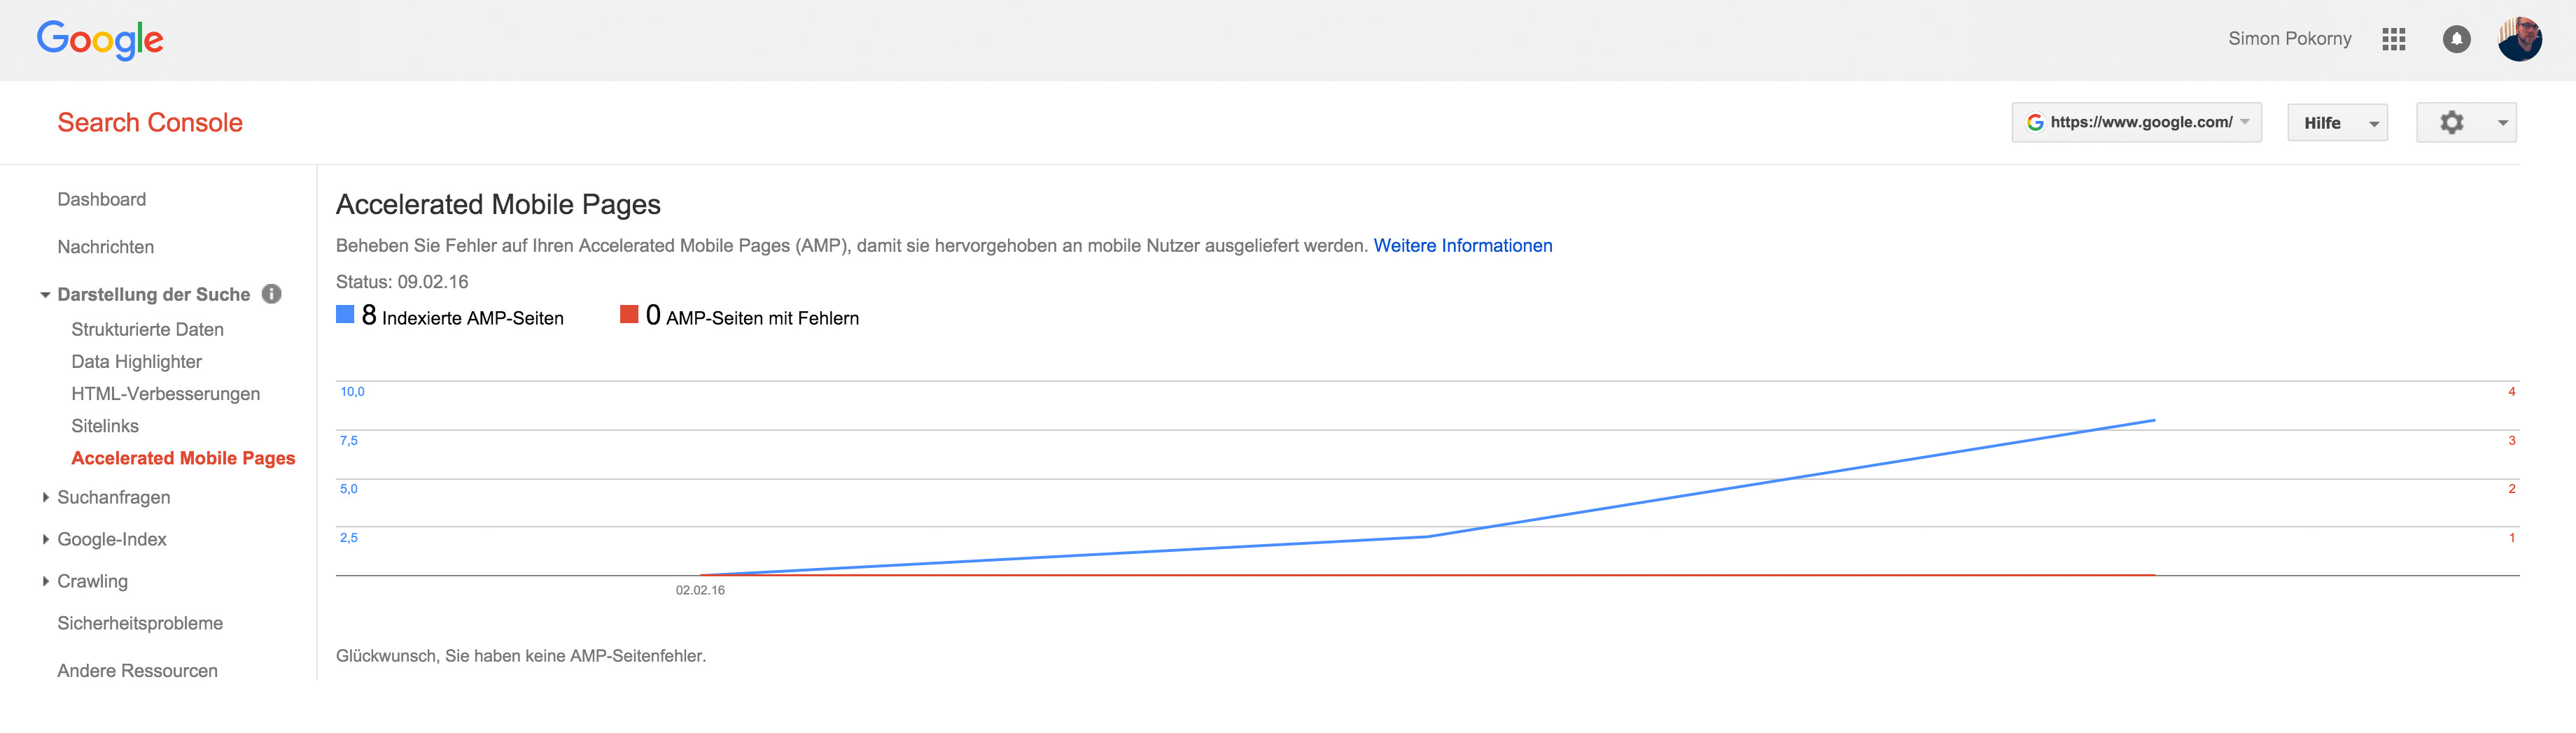Viewport: 2576px width, 733px height.
Task: Open the notifications bell
Action: [2456, 39]
